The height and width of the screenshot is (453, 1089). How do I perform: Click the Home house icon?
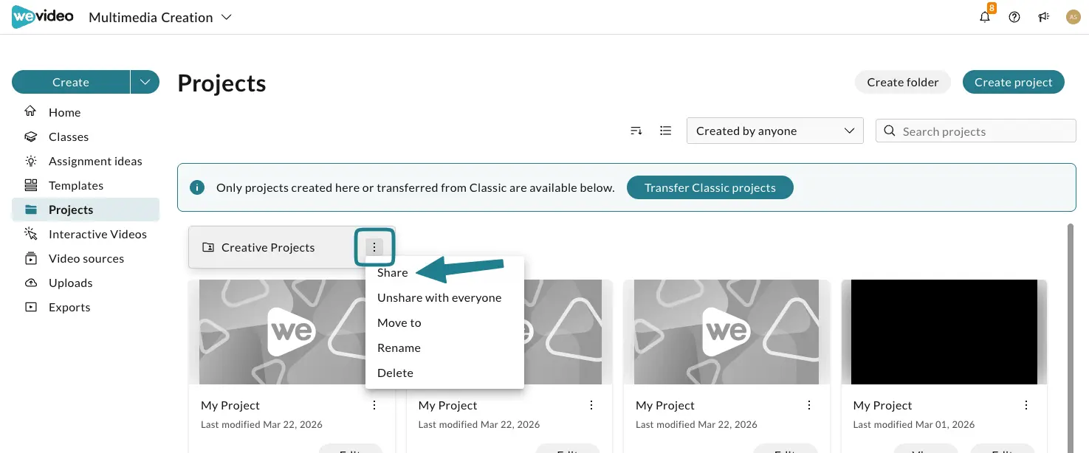30,112
